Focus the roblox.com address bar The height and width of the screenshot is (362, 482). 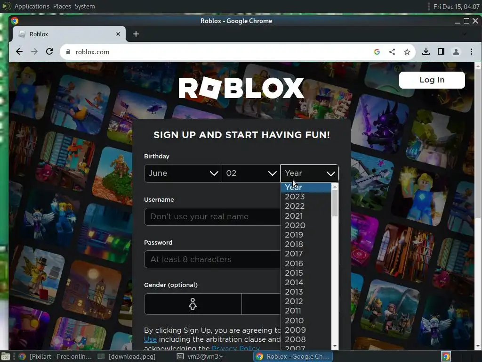pos(215,52)
